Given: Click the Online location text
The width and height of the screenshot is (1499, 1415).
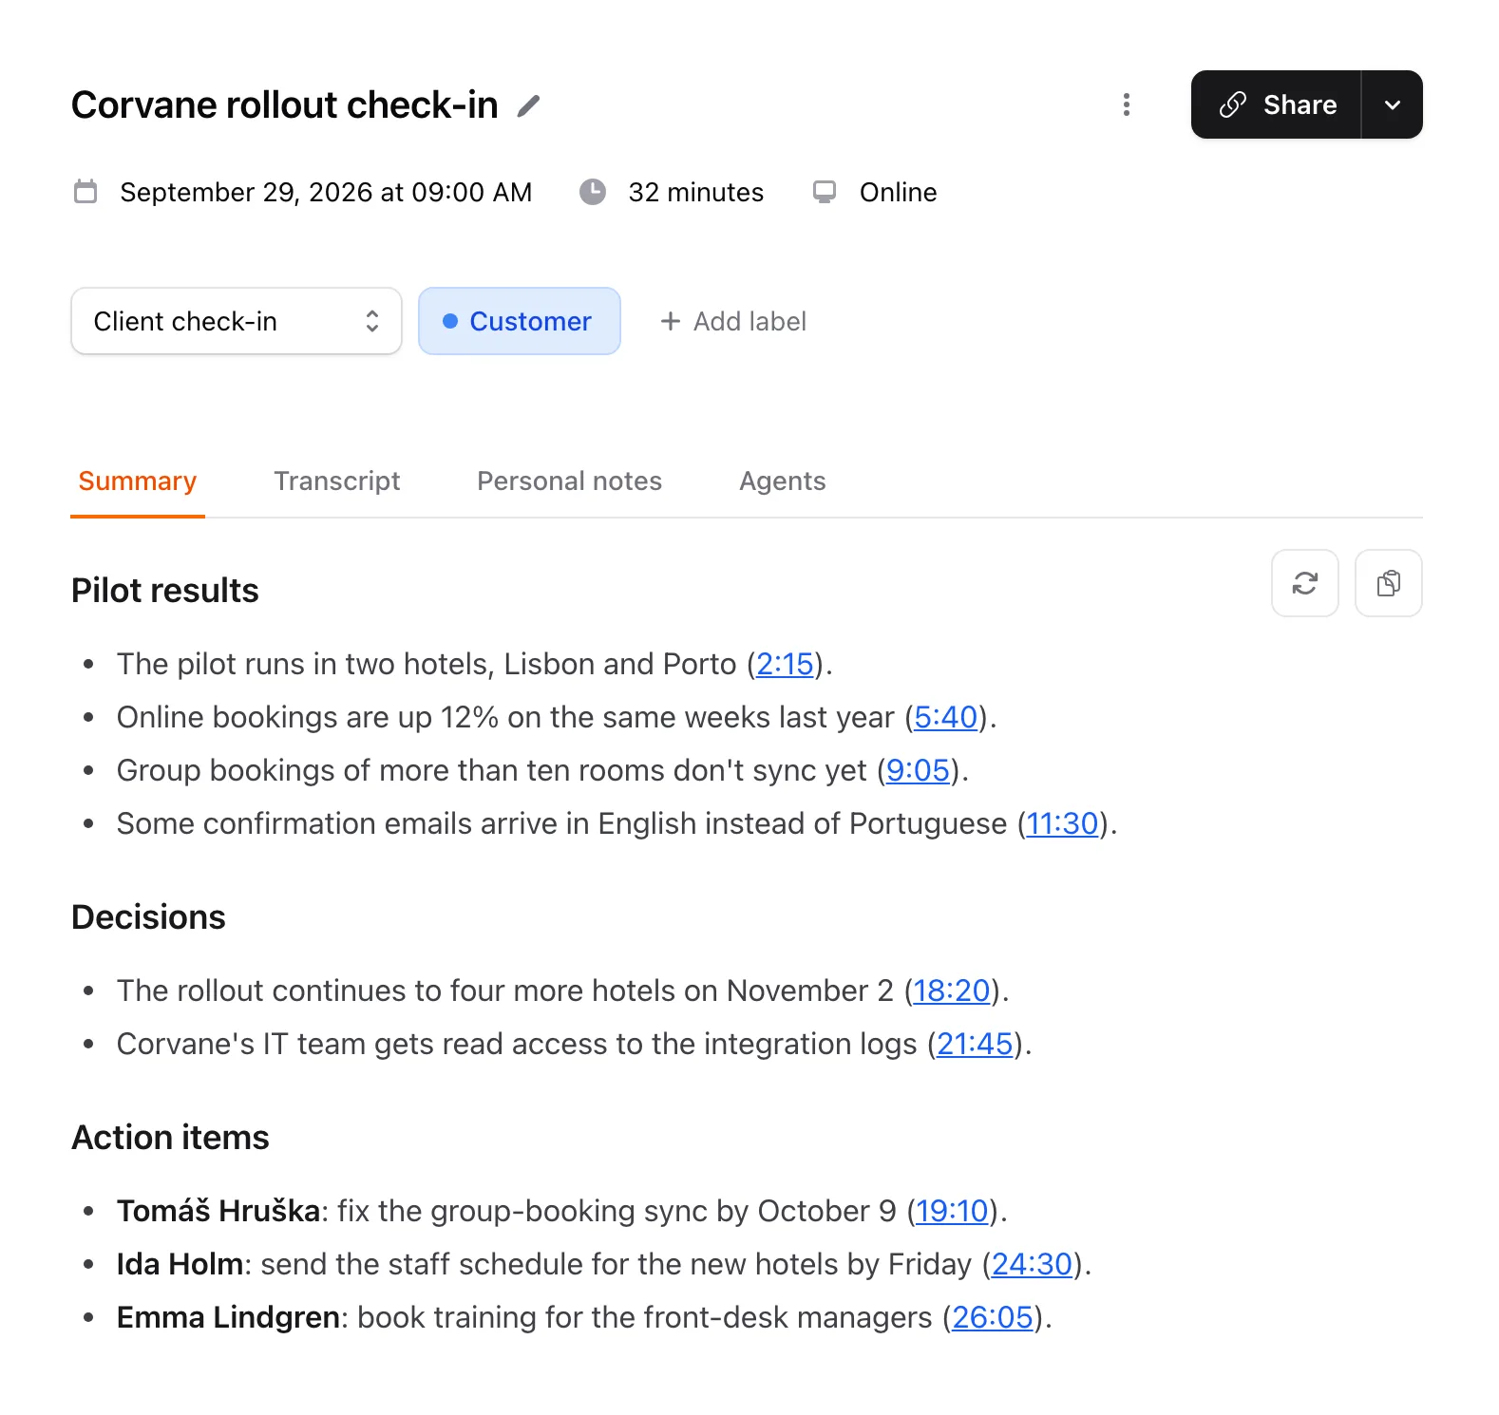Looking at the screenshot, I should tap(899, 192).
